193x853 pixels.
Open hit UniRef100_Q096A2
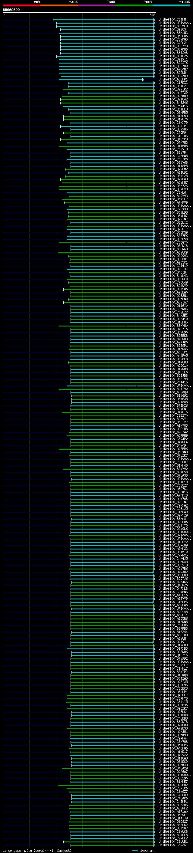click(173, 785)
